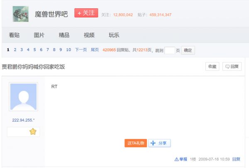Jump to last page via 尾页
This screenshot has width=249, height=168.
[95, 50]
